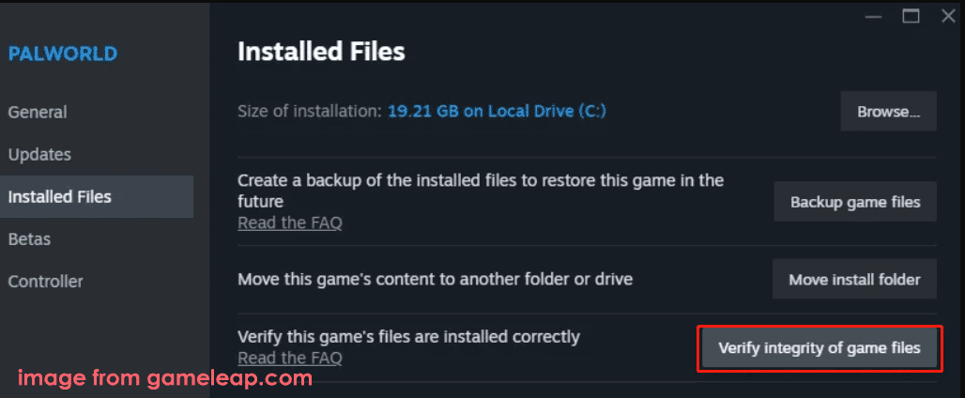
Task: Select the Installed Files tab
Action: 60,196
